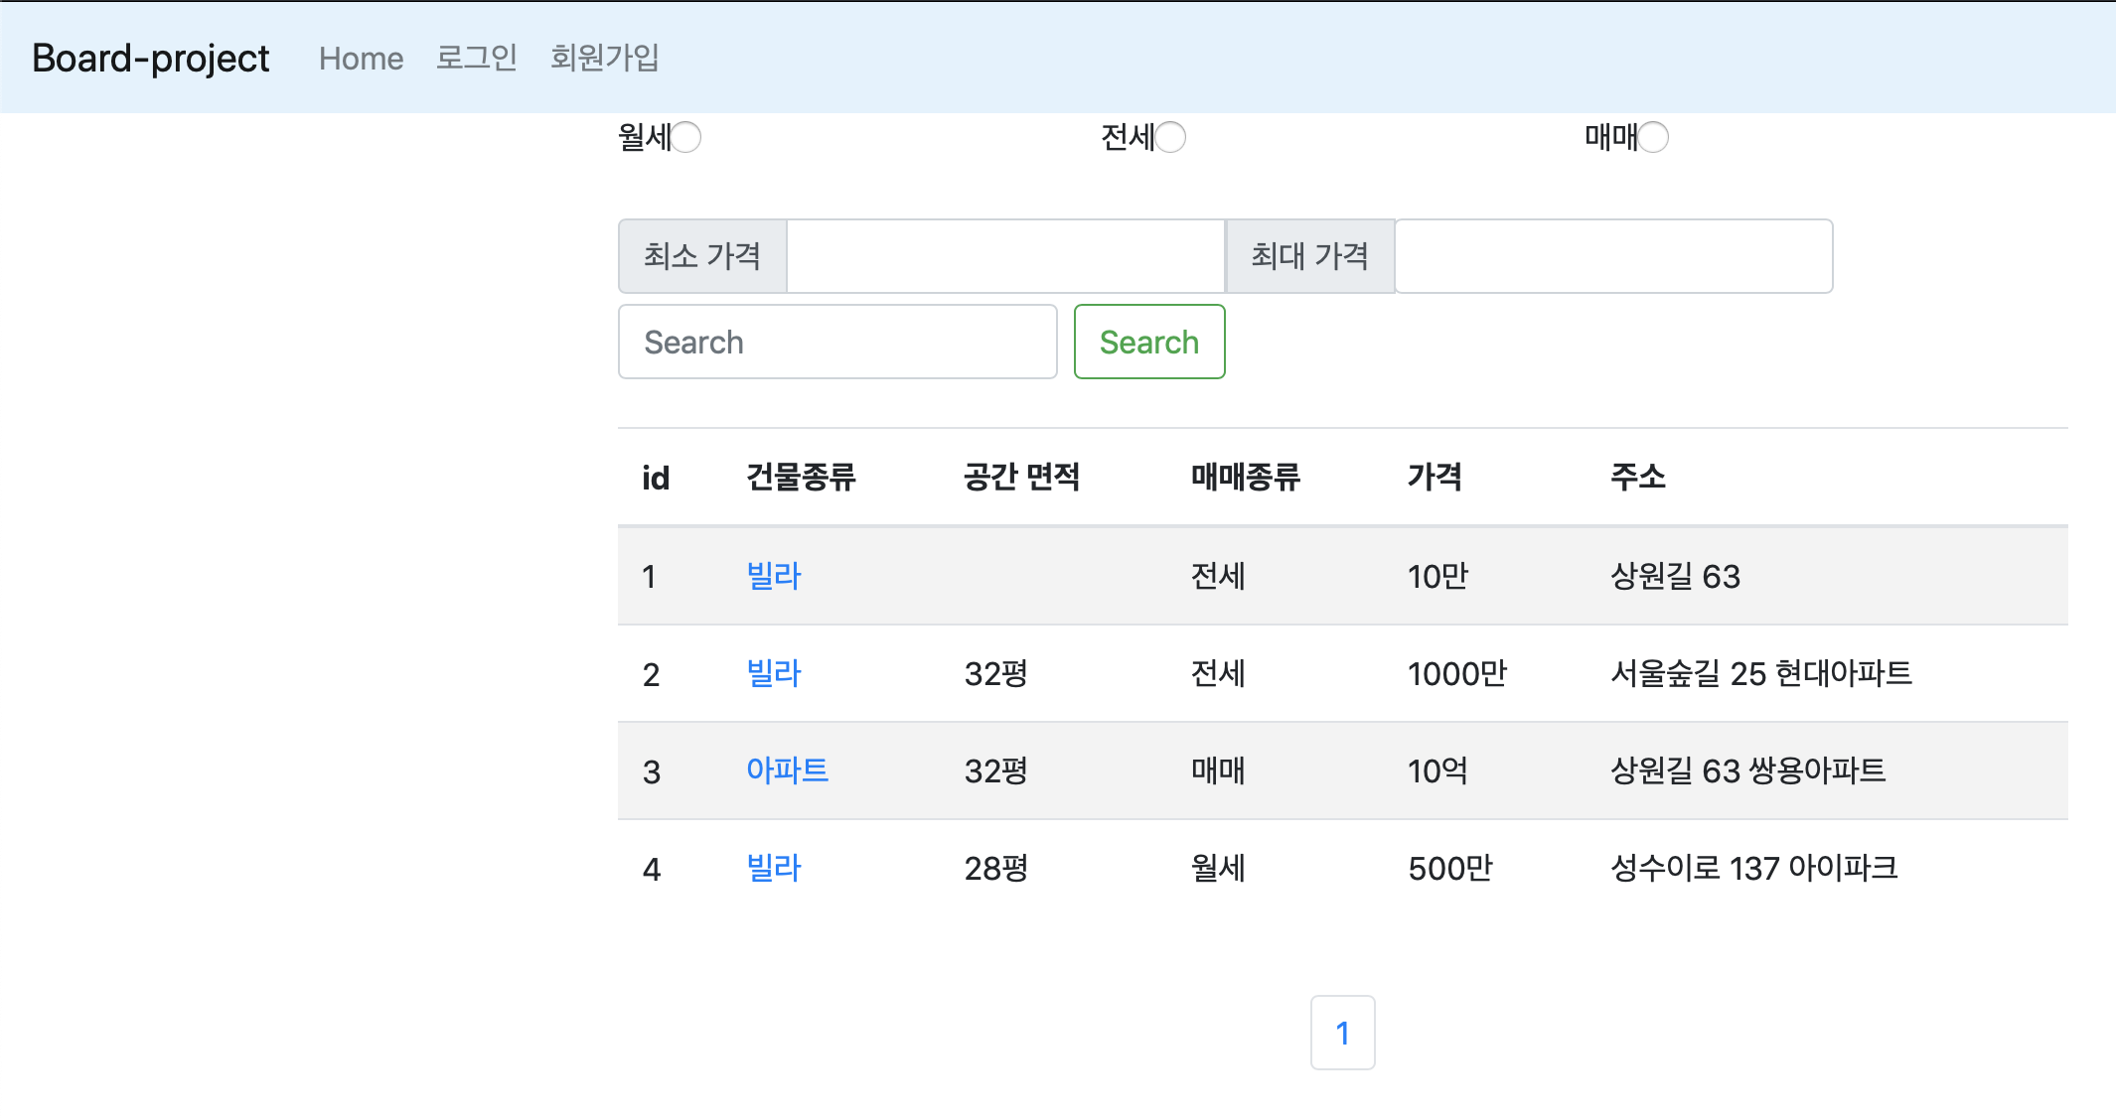Open 빌라 link in row 1
2116x1118 pixels.
pos(773,576)
